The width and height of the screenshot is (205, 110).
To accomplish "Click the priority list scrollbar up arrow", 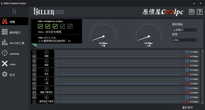I will pos(202,51).
